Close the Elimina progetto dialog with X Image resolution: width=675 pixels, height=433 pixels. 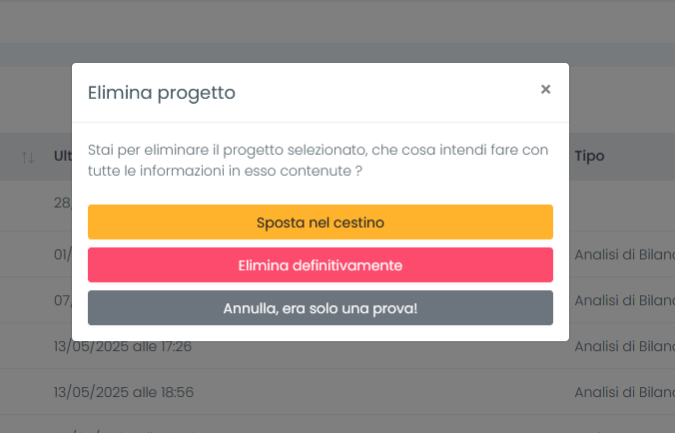545,90
